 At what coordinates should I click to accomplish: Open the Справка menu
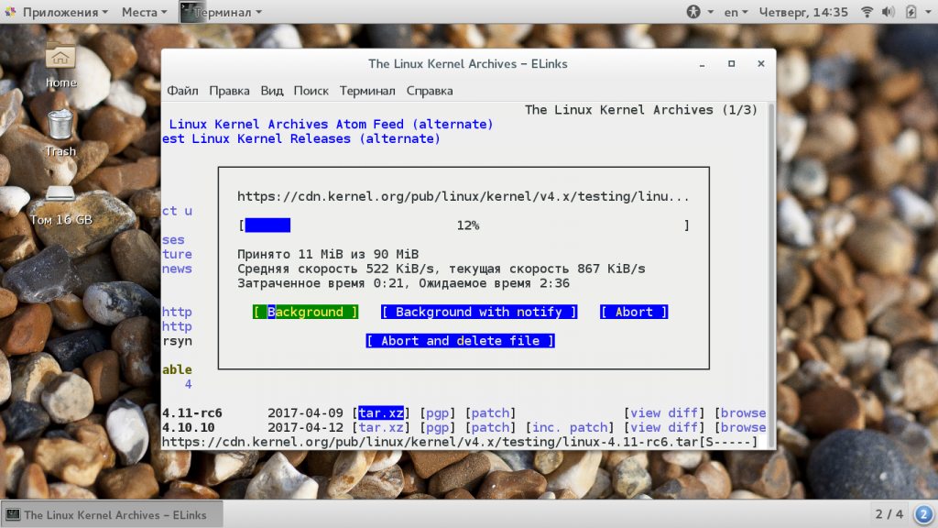tap(430, 91)
